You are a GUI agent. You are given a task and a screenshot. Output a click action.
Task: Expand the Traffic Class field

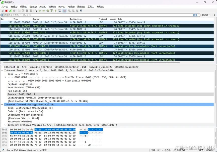[6, 77]
